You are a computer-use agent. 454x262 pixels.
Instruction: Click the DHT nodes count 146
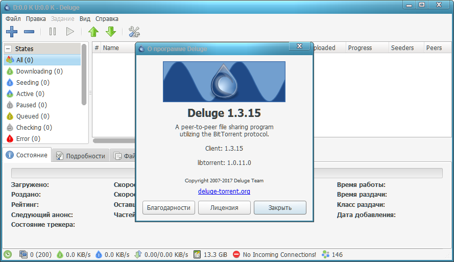pos(332,255)
